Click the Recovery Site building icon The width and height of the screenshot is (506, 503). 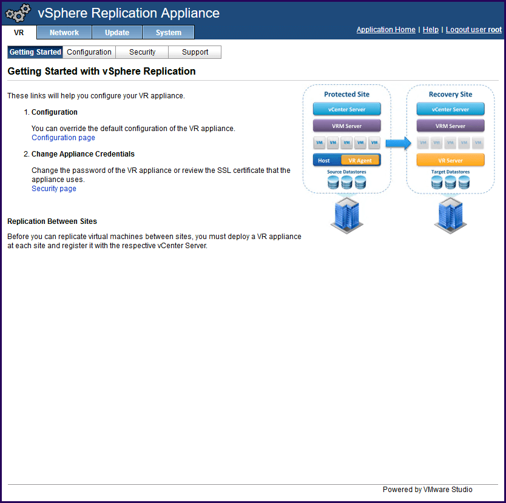(x=450, y=215)
